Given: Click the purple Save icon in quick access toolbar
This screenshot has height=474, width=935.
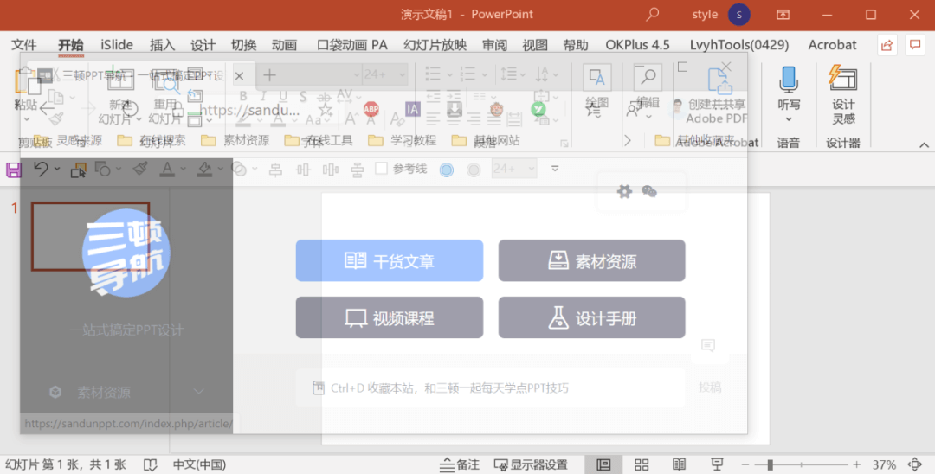Looking at the screenshot, I should tap(14, 170).
